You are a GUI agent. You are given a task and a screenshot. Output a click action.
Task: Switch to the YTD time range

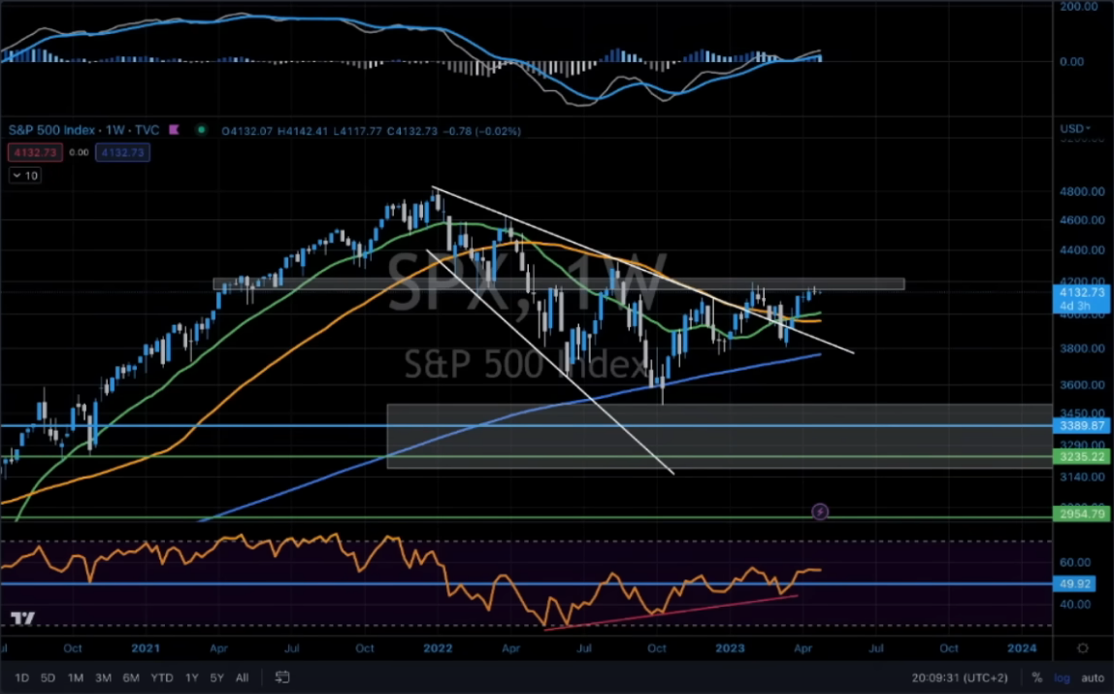pos(161,677)
